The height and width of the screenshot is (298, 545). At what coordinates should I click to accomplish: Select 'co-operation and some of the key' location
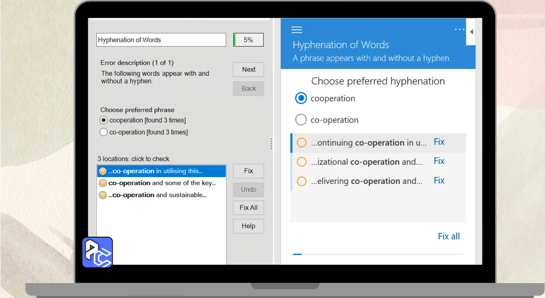(162, 183)
